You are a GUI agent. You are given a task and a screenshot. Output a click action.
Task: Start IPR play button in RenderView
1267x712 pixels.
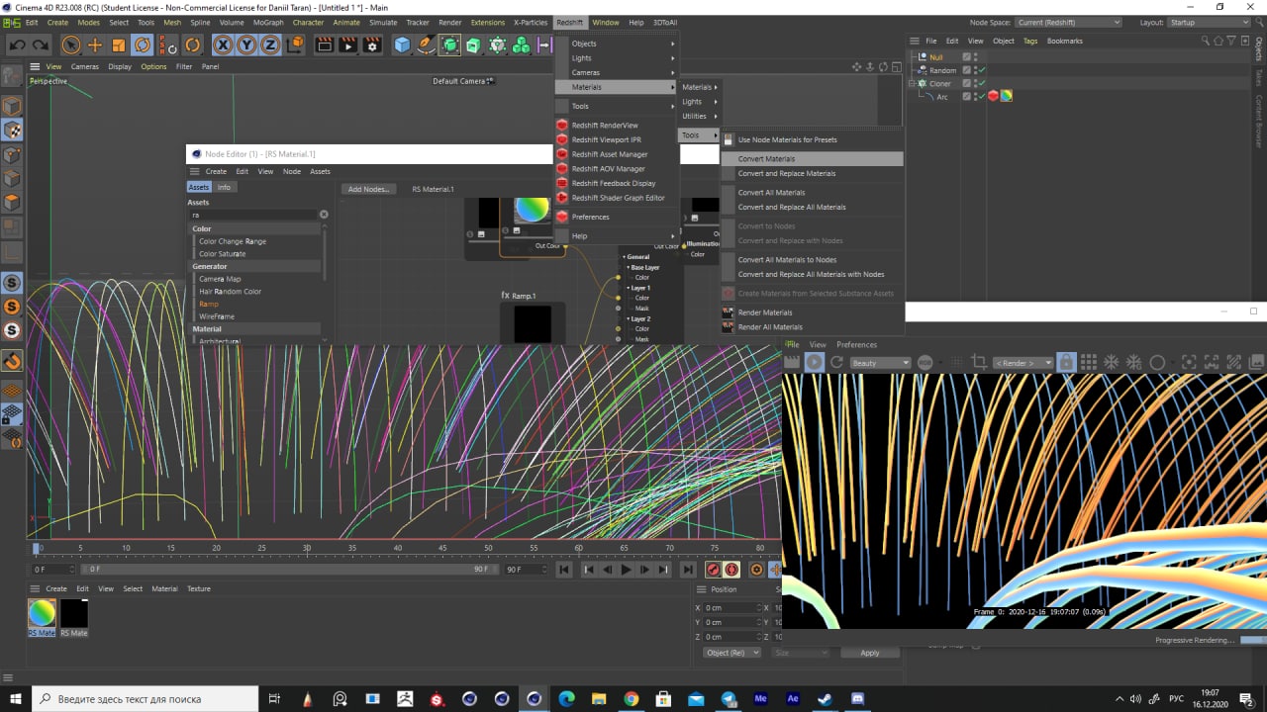(x=815, y=363)
